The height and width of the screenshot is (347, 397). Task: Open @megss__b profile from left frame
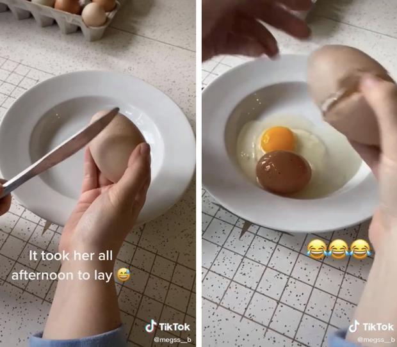pos(172,340)
